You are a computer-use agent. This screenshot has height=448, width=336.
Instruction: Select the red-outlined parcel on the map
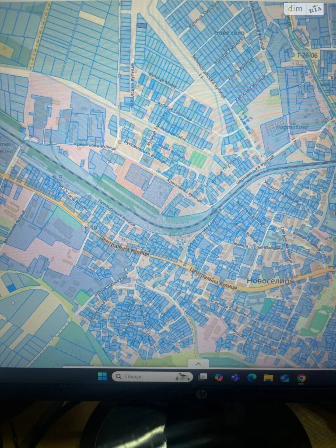141,25
